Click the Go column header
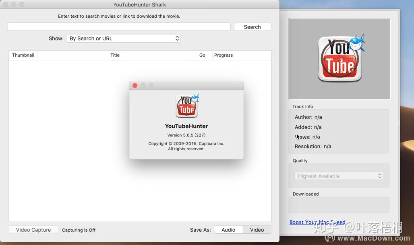The width and height of the screenshot is (414, 245). [202, 55]
